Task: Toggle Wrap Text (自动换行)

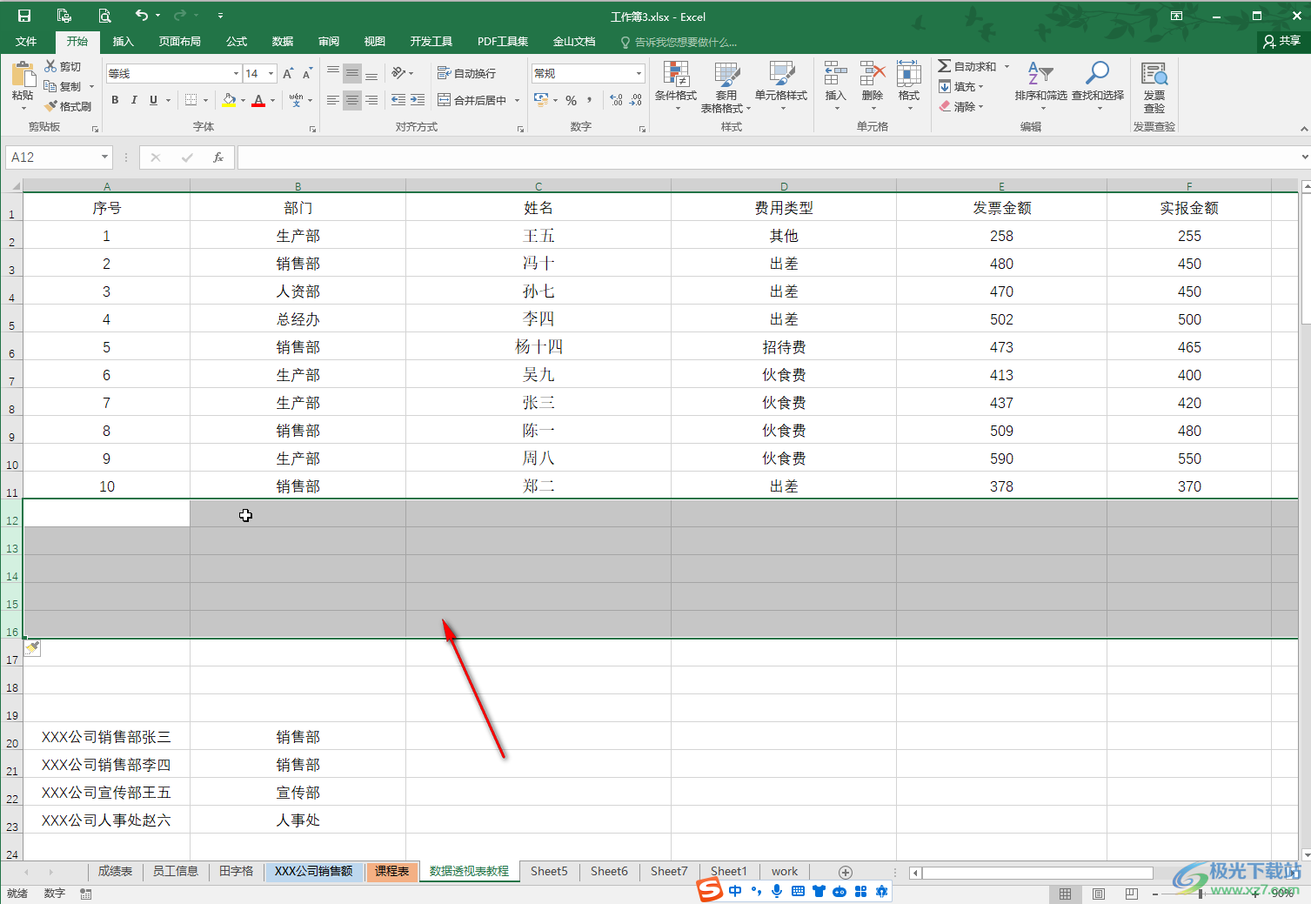Action: tap(466, 73)
